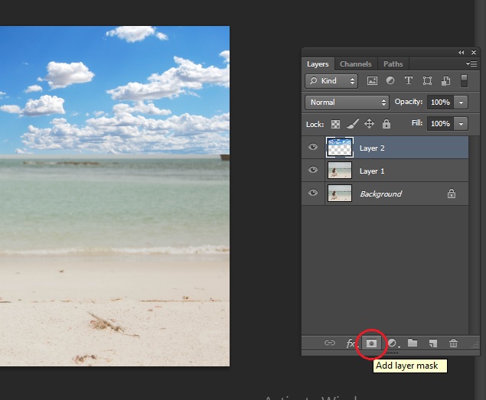Hide Layer 2 using eye icon

313,148
